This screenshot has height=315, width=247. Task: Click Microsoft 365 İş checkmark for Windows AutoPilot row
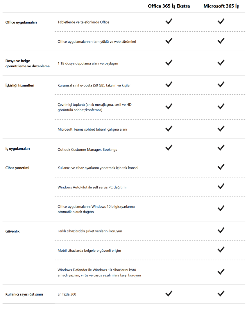tap(221, 186)
